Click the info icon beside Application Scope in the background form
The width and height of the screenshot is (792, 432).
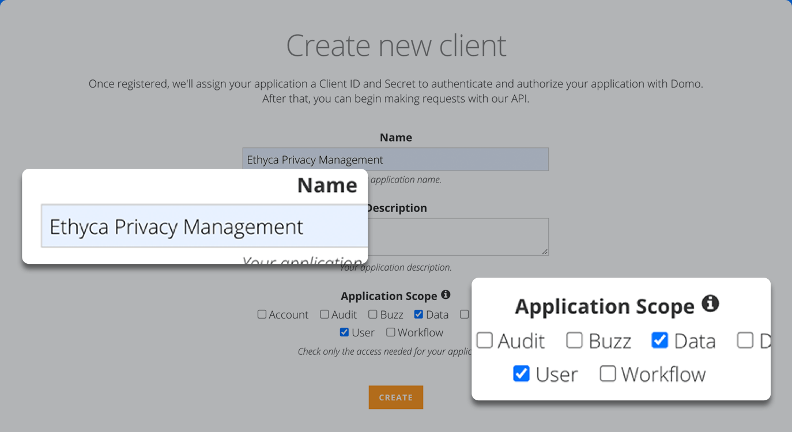click(x=446, y=294)
